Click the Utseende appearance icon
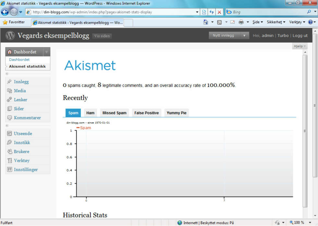Image resolution: width=318 pixels, height=226 pixels. tap(9, 133)
